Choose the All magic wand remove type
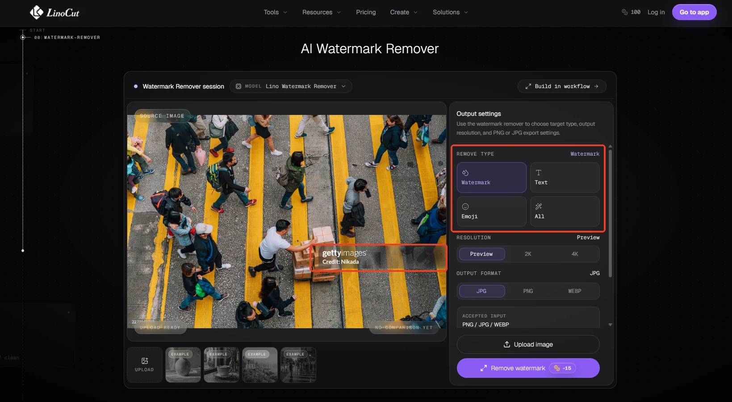732x402 pixels. [565, 212]
